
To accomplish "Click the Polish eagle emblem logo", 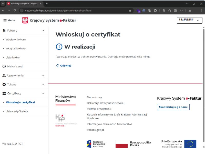I will [x=25, y=20].
